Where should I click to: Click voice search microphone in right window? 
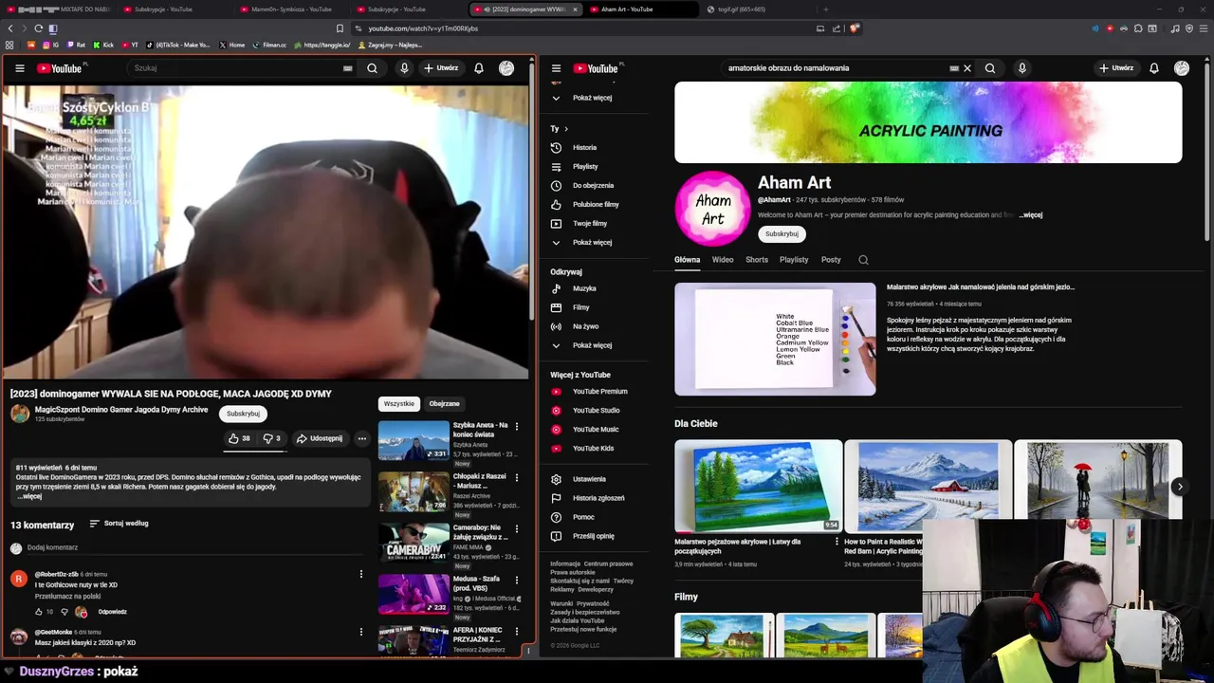pos(1021,68)
